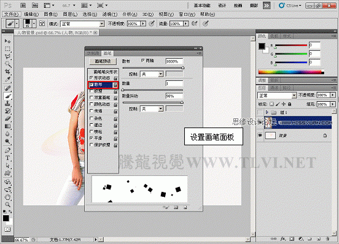Open the 编辑(E) menu
The height and width of the screenshot is (244, 339).
click(31, 14)
